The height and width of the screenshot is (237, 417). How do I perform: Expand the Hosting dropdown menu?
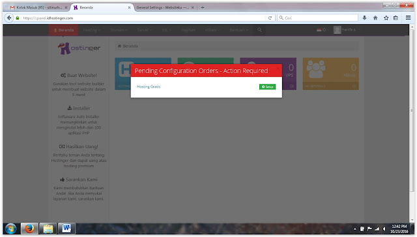tap(91, 30)
